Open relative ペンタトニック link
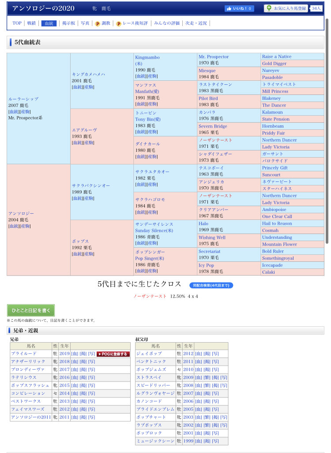Viewport: 331px width, 453px height. [151, 362]
